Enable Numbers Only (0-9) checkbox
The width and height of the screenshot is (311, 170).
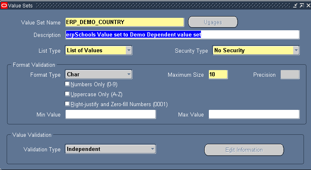pos(67,84)
